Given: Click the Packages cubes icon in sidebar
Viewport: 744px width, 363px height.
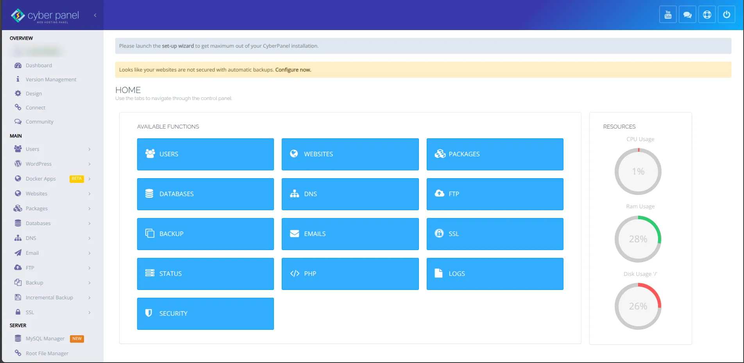Looking at the screenshot, I should (18, 208).
